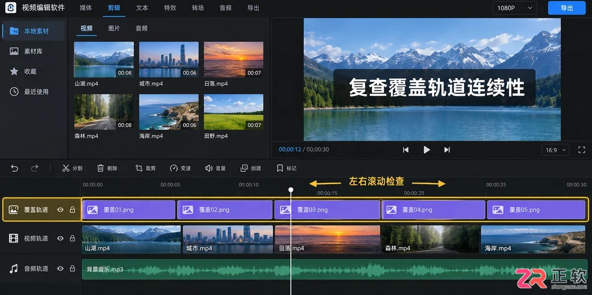The height and width of the screenshot is (295, 592).
Task: Select the 森林.mp4 clip on video track
Action: tap(431, 239)
